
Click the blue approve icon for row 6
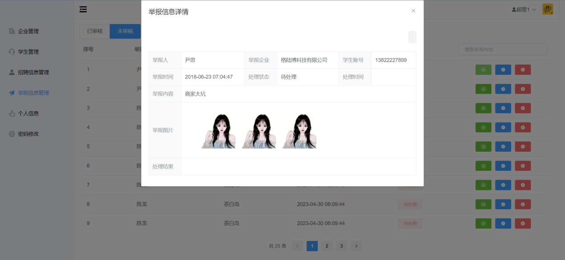click(x=503, y=166)
